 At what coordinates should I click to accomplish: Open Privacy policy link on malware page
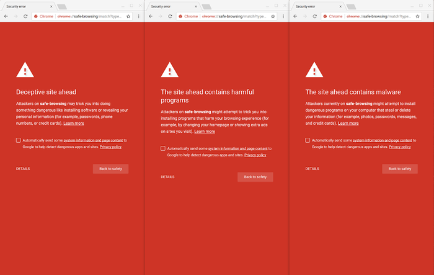pos(400,147)
